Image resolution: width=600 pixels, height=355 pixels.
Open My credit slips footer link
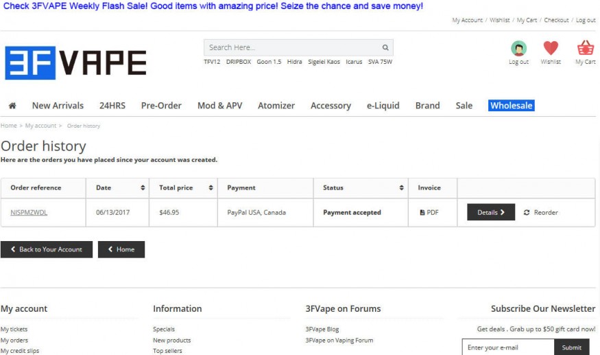19,351
